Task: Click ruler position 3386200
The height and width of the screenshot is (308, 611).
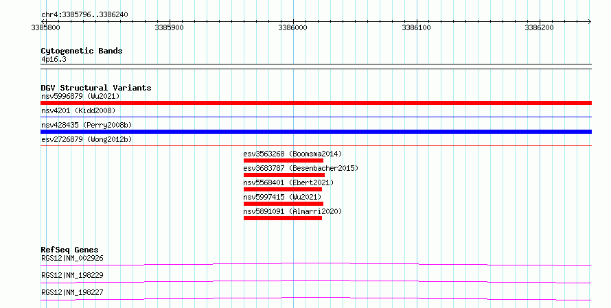Action: click(540, 27)
